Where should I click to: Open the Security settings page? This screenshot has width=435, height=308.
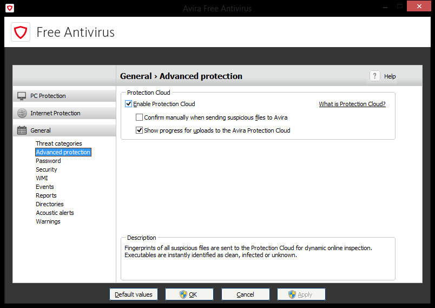[x=47, y=169]
